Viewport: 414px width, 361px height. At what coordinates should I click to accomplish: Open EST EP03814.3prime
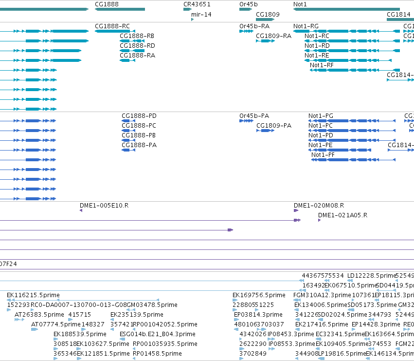258,315
